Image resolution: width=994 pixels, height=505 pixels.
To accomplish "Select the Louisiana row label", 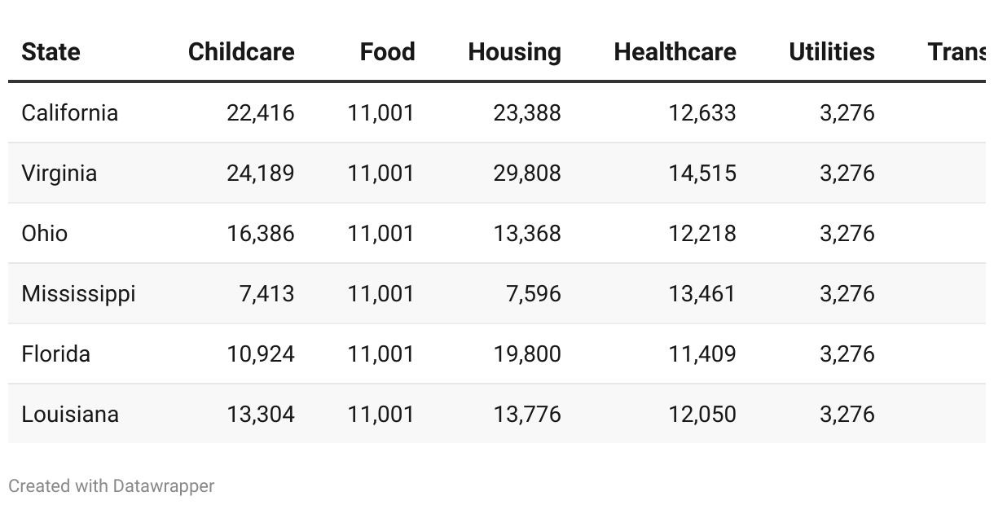I will (x=70, y=414).
